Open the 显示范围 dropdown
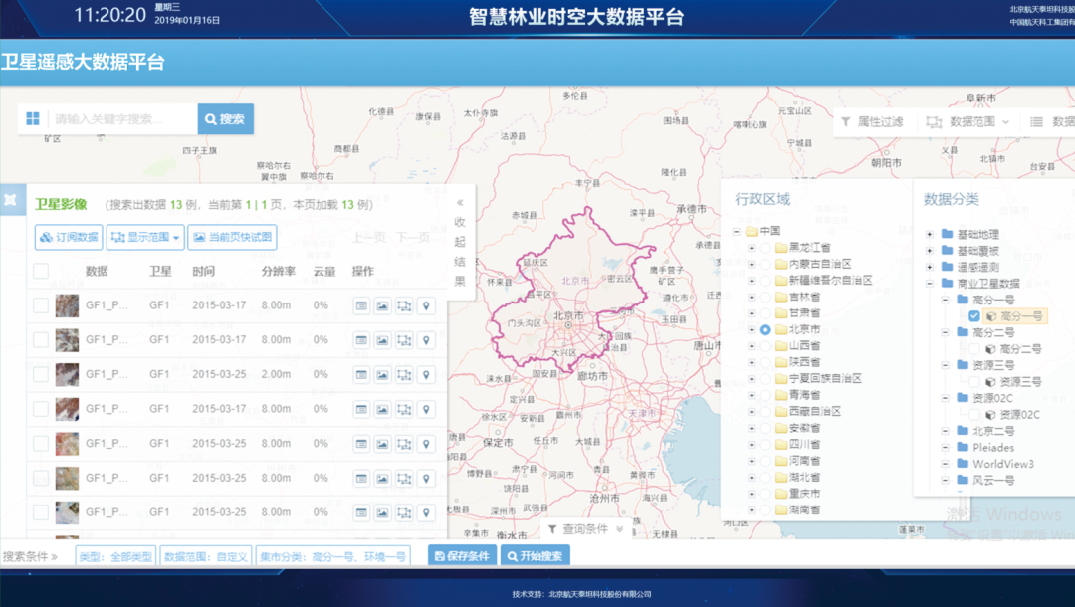 coord(145,237)
